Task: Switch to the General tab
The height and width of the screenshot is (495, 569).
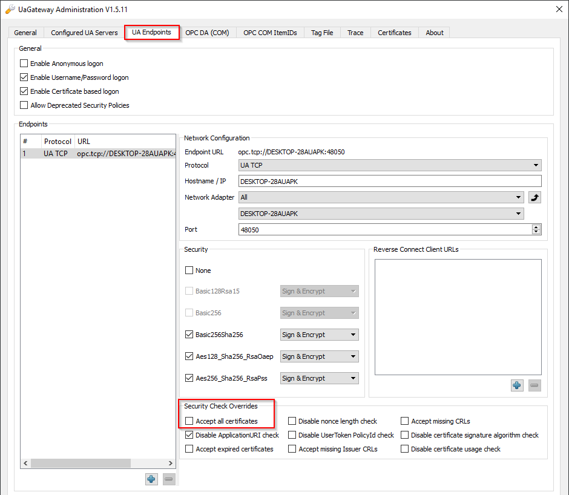Action: 25,33
